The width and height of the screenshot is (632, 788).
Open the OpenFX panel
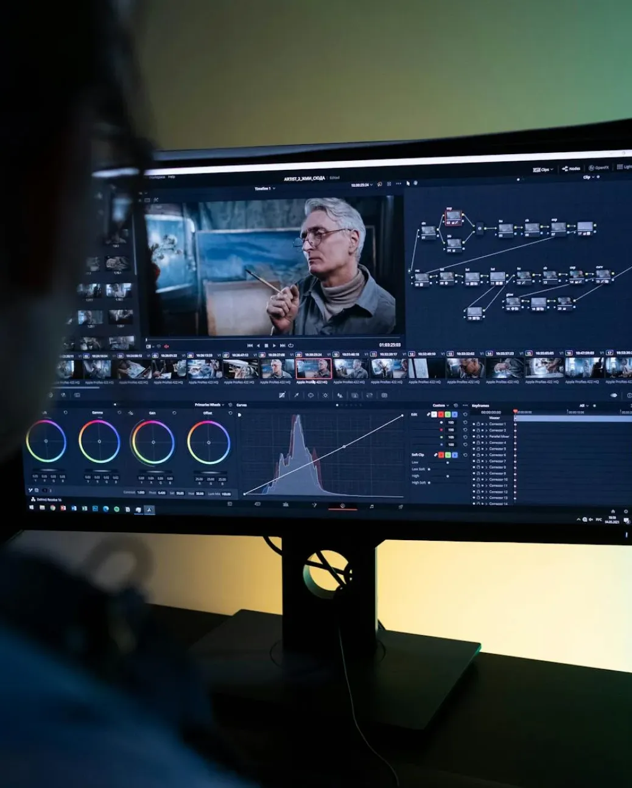[x=599, y=167]
